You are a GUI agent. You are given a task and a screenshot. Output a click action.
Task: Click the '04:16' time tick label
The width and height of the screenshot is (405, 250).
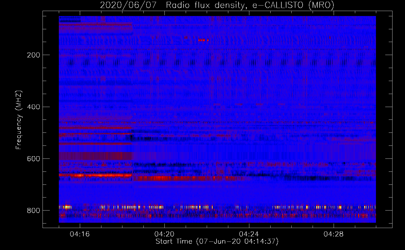(x=80, y=234)
